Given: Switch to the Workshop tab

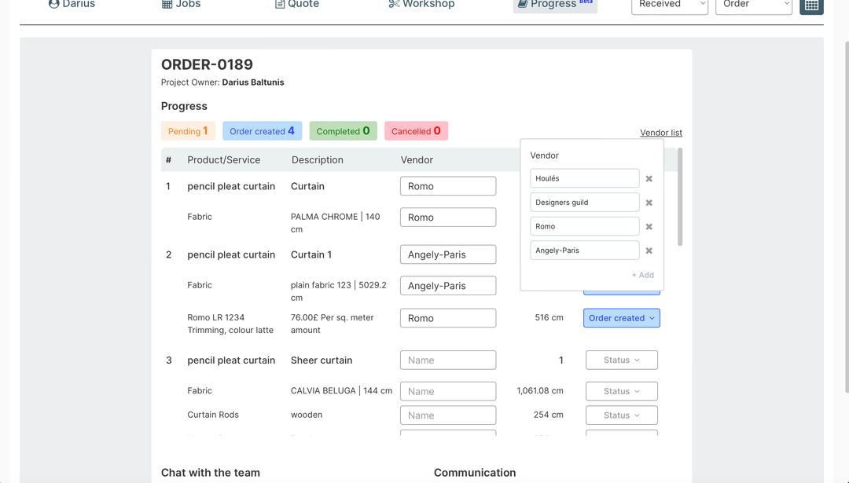Looking at the screenshot, I should pyautogui.click(x=421, y=5).
